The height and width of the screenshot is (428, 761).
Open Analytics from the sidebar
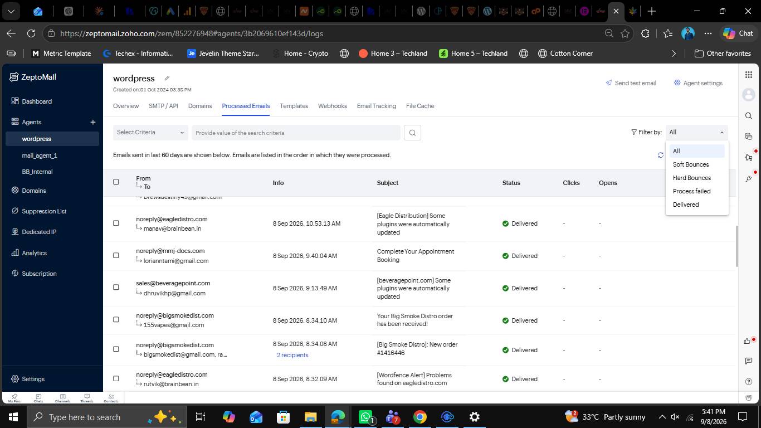click(x=34, y=253)
